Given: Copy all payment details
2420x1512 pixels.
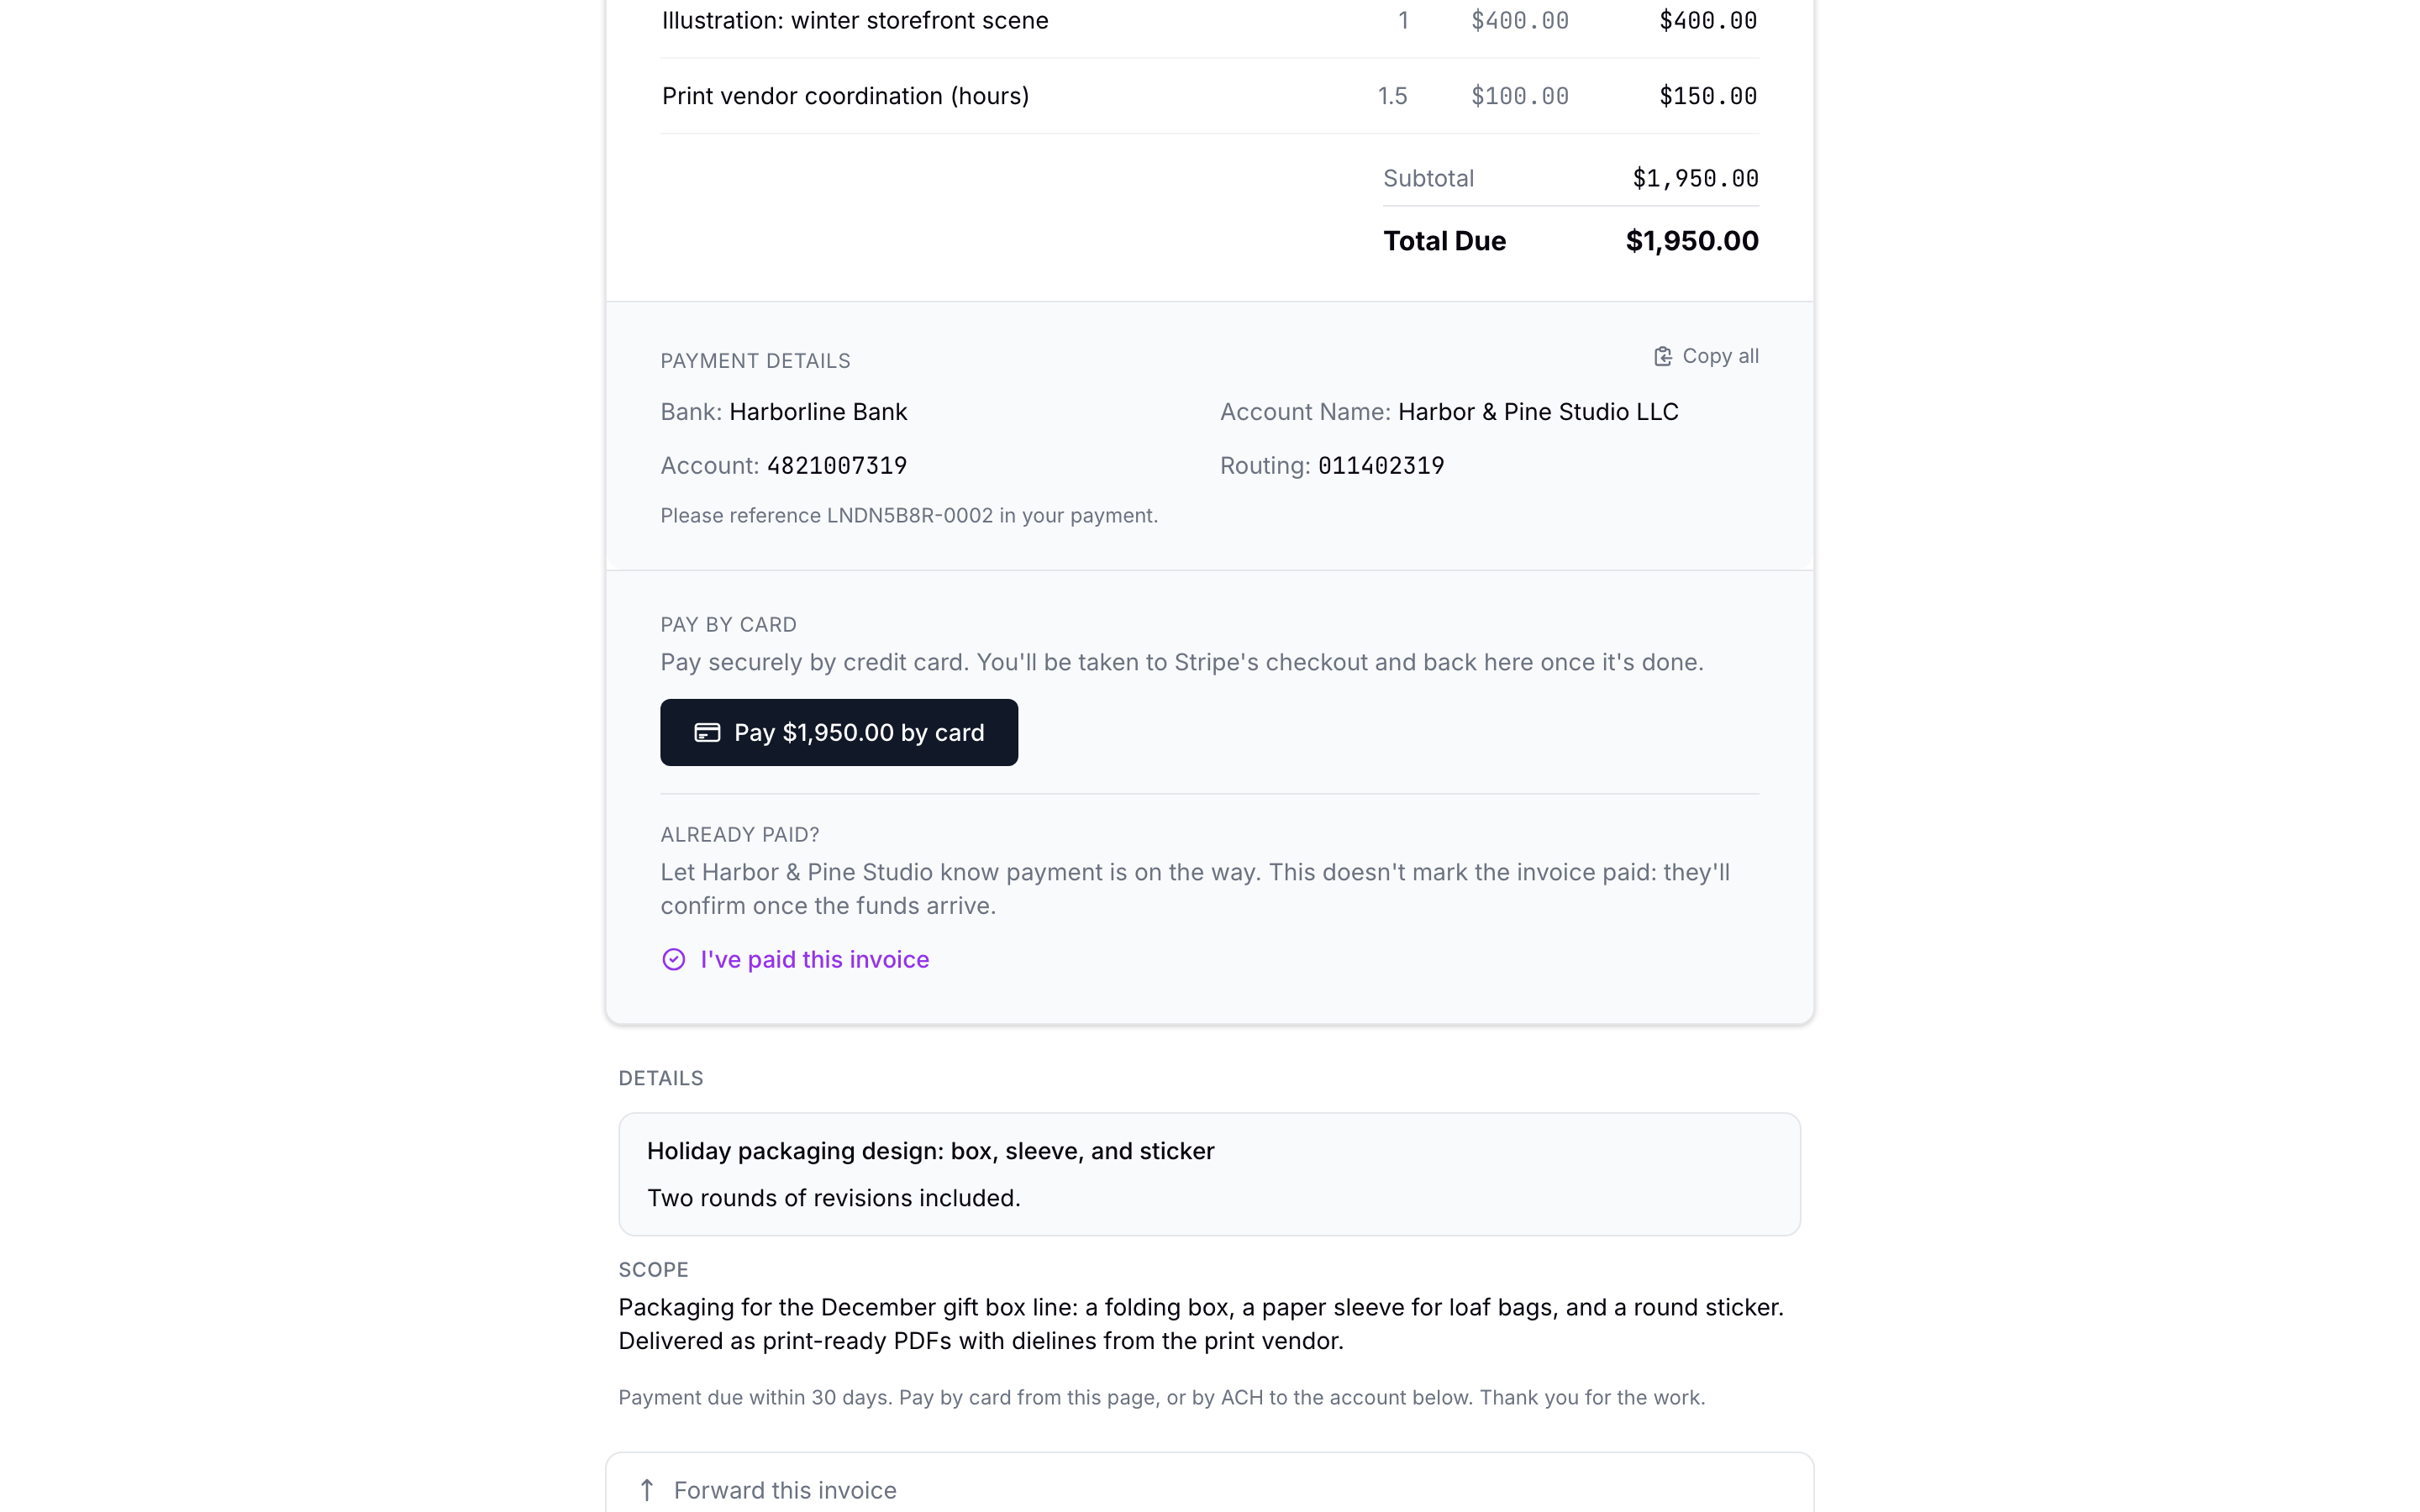Looking at the screenshot, I should [1706, 357].
